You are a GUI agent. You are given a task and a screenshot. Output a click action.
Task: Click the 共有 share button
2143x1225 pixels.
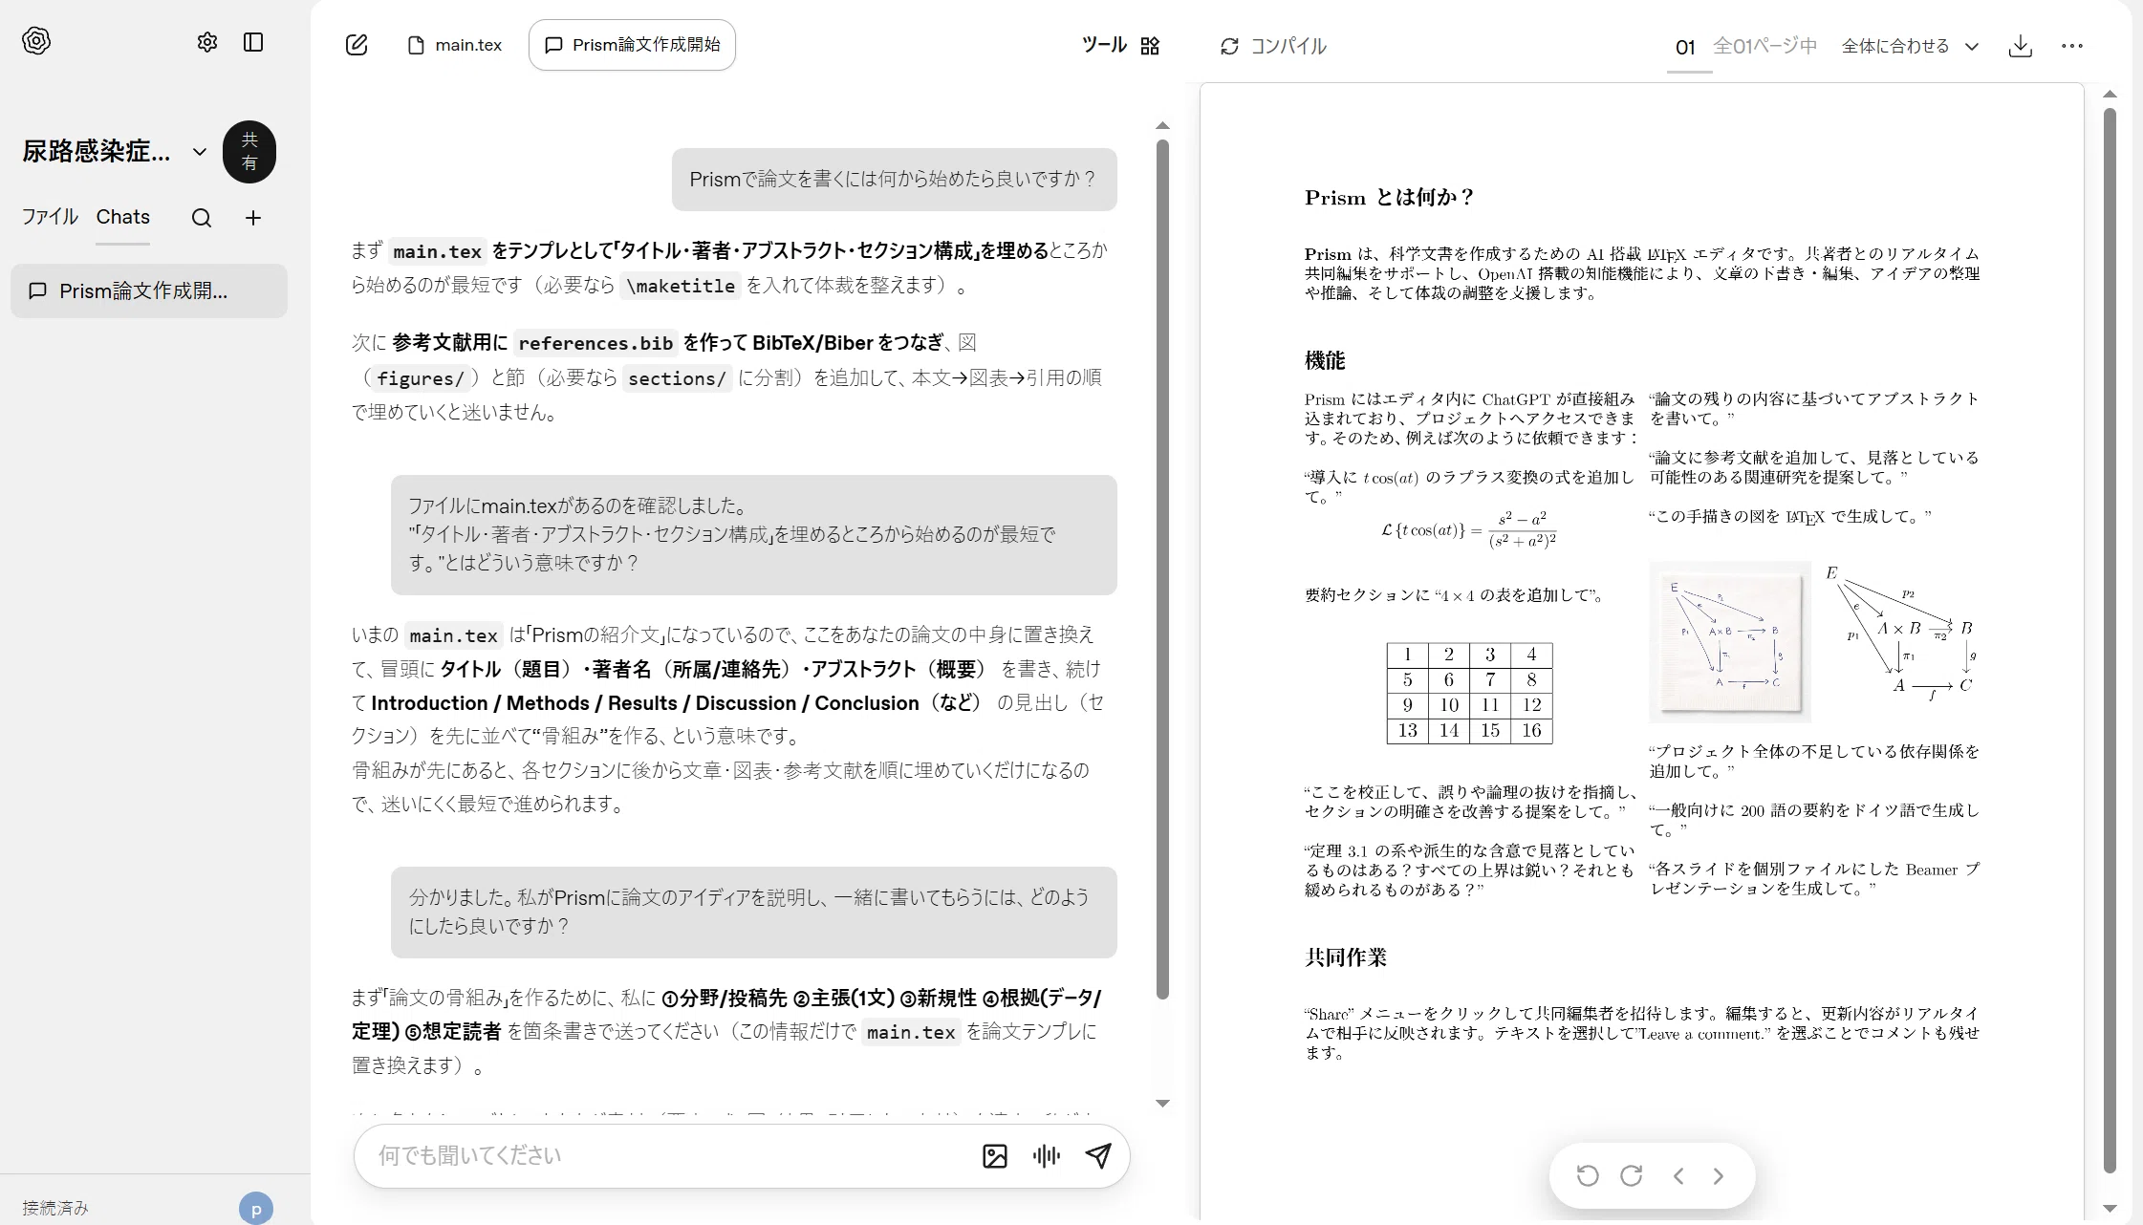249,152
